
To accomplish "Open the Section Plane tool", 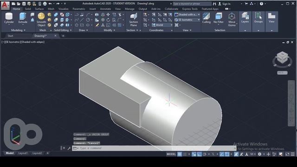I will [x=134, y=19].
